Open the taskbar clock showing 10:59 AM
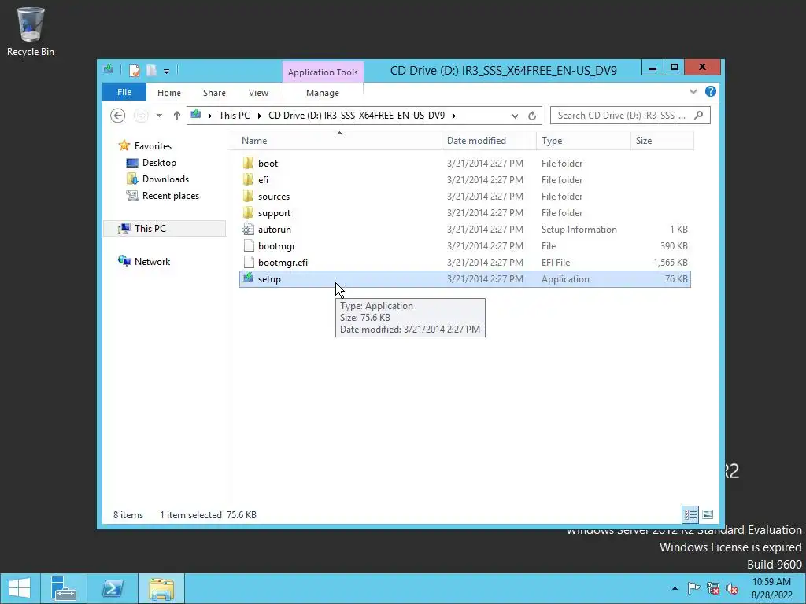Image resolution: width=806 pixels, height=604 pixels. click(771, 588)
